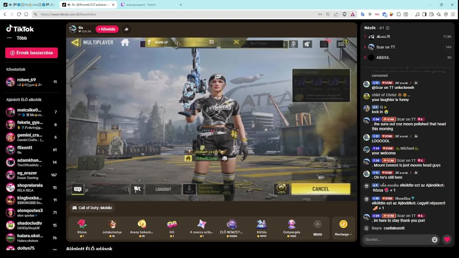Open Brave Rewards triangle icon
Viewport: 459px width, 258px height.
point(352,14)
